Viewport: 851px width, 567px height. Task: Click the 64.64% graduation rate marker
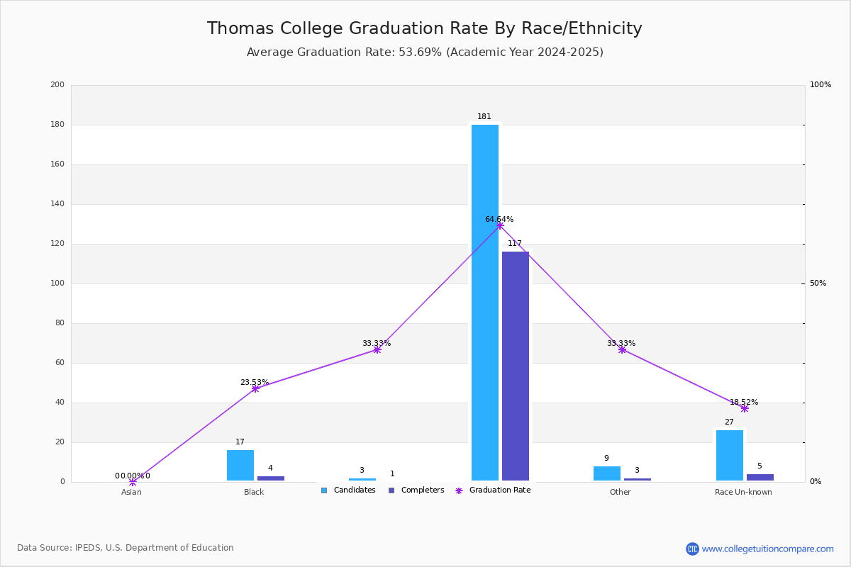click(500, 225)
